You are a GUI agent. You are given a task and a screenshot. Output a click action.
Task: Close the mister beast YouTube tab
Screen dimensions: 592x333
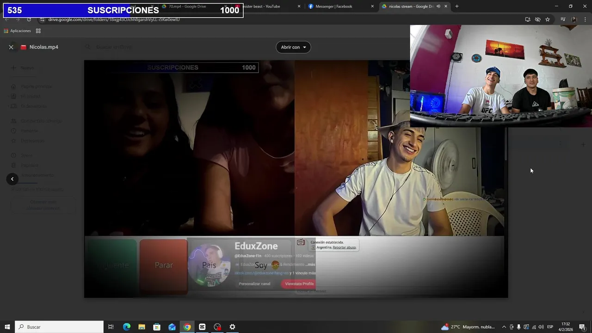pos(299,6)
